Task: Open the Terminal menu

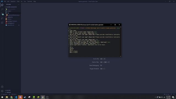Action: [x=30, y=1]
